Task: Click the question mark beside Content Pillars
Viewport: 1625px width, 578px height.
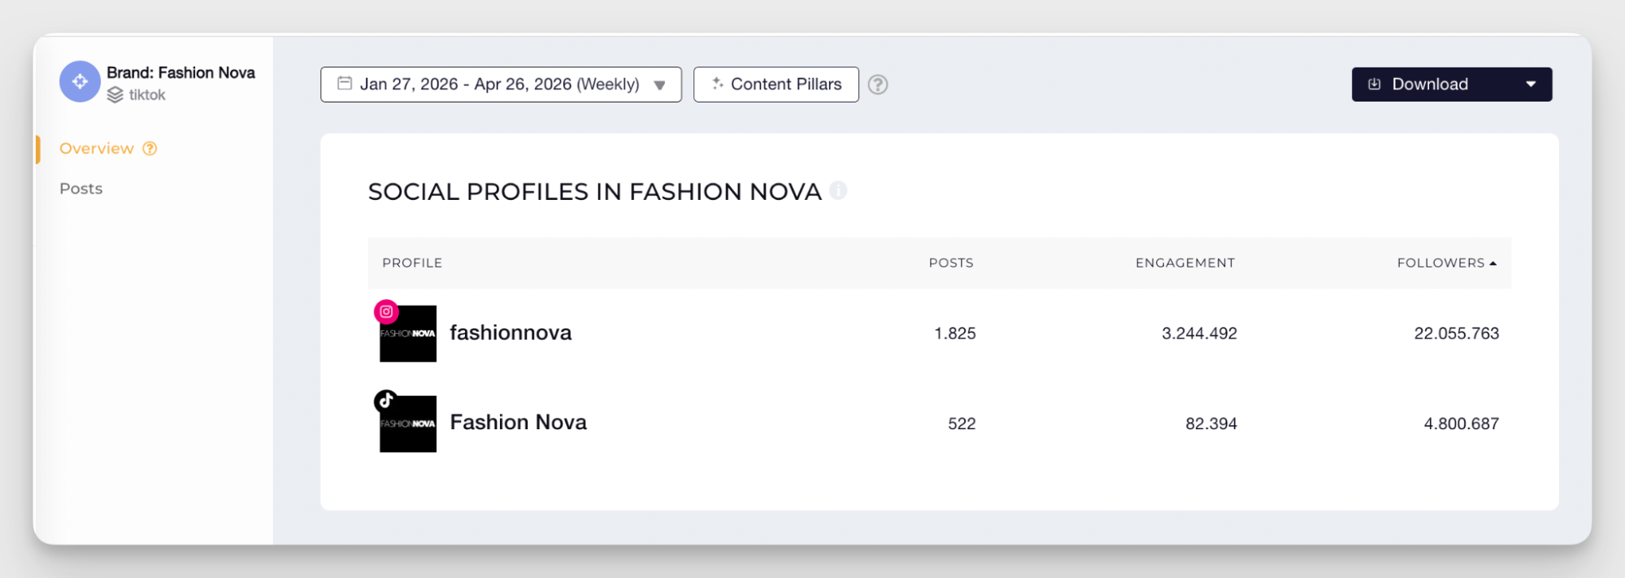Action: click(878, 85)
